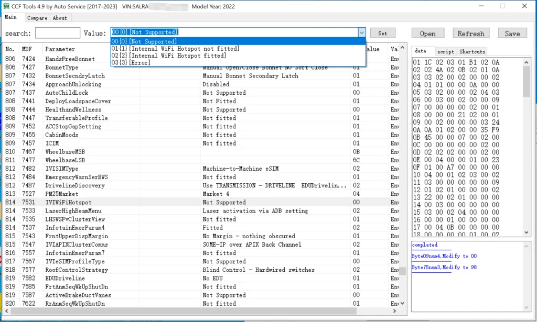Select the BonnetSecndryLatch row

pyautogui.click(x=201, y=76)
